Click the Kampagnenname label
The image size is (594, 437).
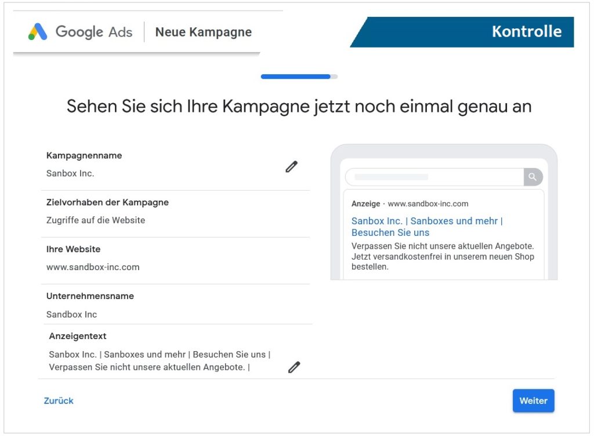84,155
